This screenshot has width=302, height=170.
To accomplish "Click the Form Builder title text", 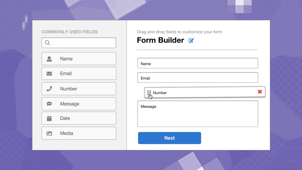I will (x=160, y=40).
